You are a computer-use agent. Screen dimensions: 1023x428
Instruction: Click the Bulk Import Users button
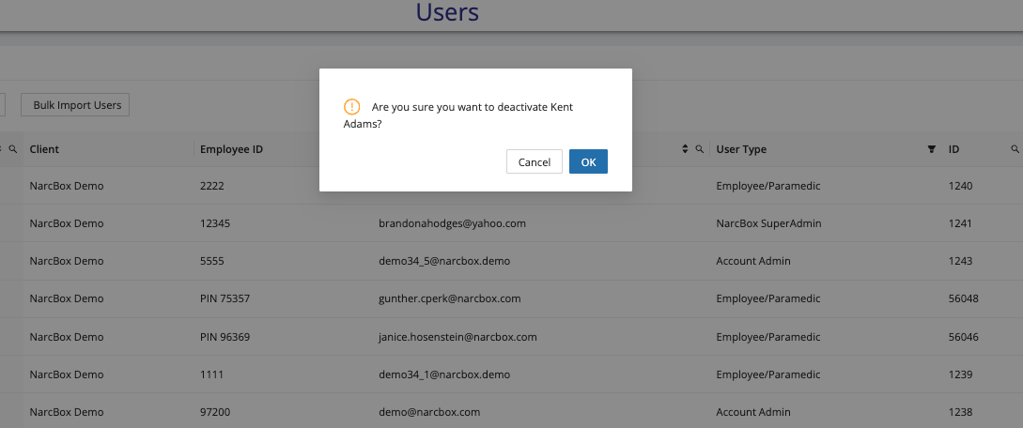77,105
